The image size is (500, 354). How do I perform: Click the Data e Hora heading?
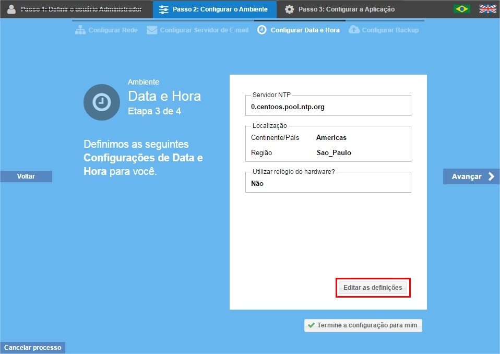[x=164, y=97]
